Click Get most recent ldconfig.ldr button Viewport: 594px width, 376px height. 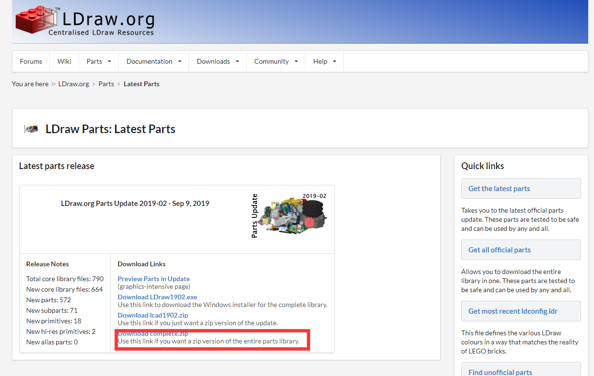coord(521,311)
